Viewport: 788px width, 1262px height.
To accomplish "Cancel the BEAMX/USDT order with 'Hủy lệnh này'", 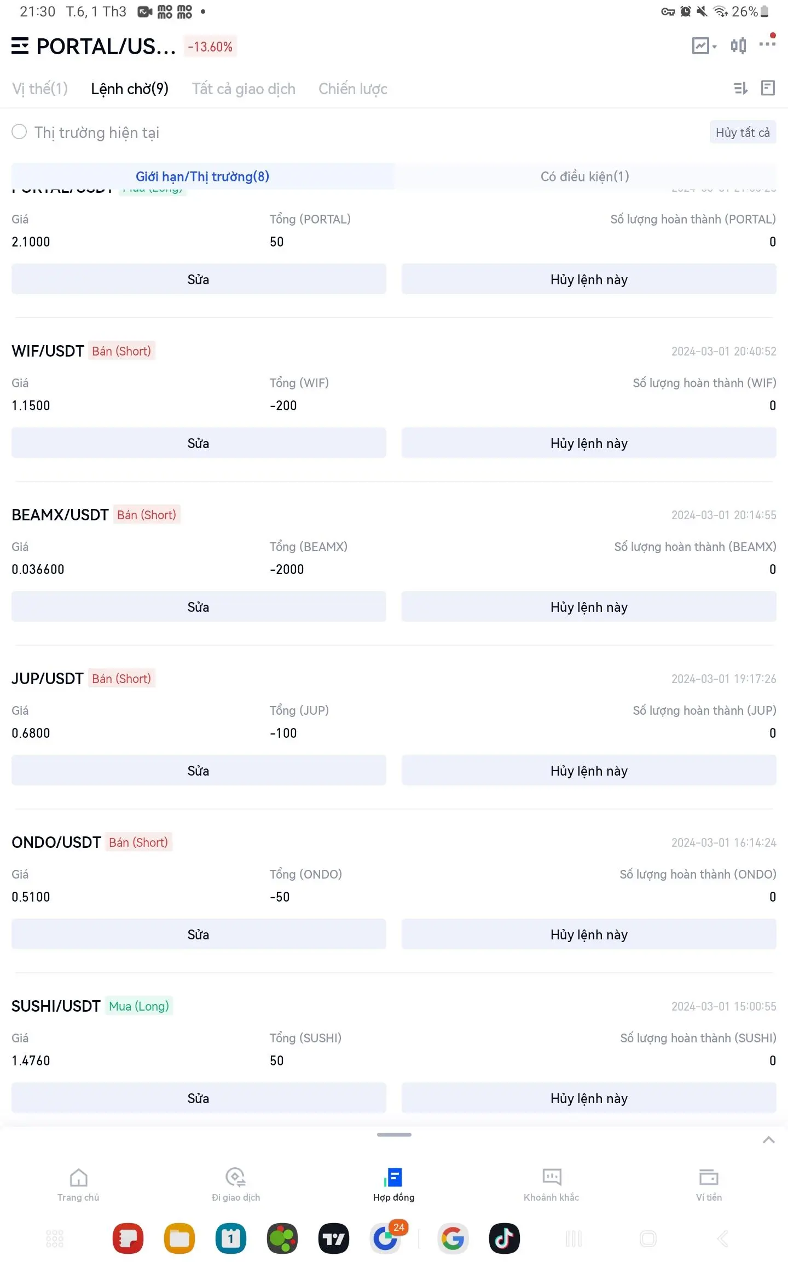I will point(589,607).
